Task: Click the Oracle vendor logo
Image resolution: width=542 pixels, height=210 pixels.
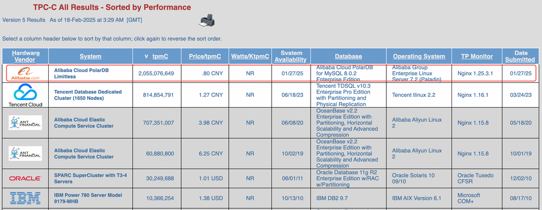Action: (x=25, y=179)
